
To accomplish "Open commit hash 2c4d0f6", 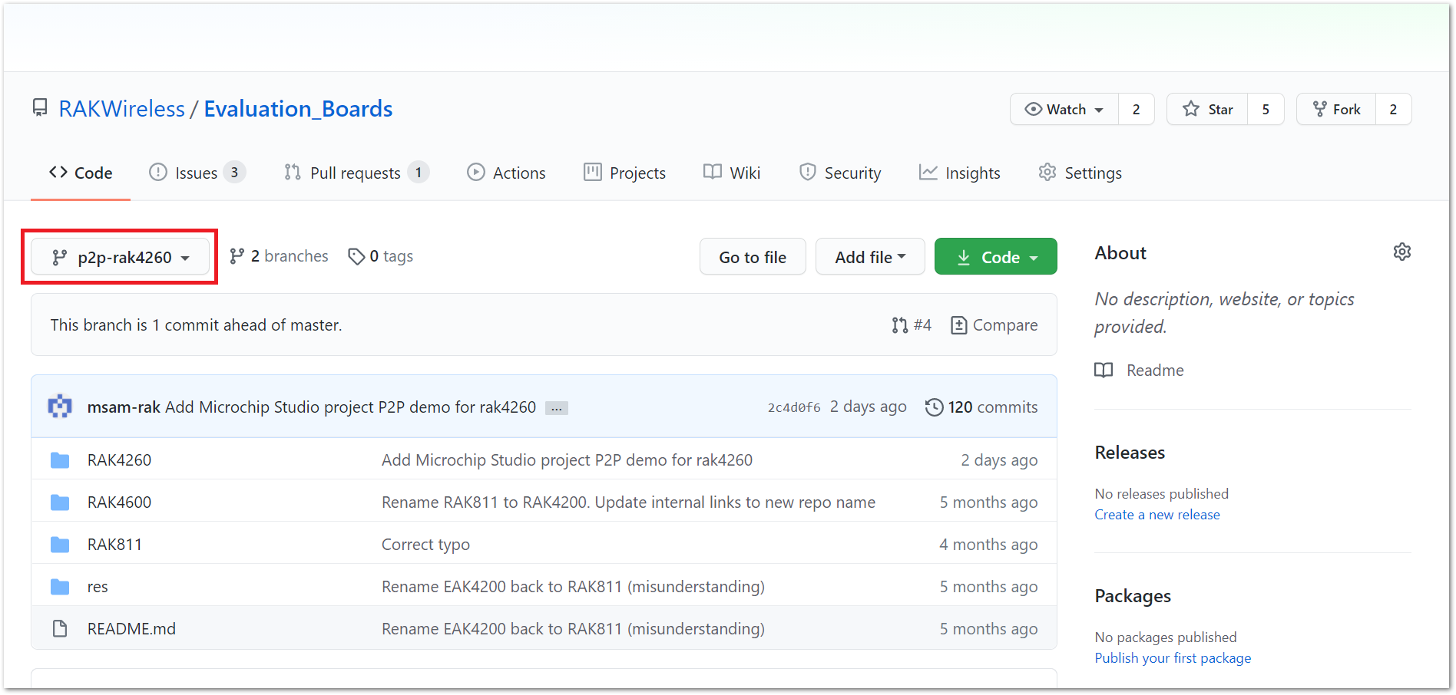I will tap(794, 407).
